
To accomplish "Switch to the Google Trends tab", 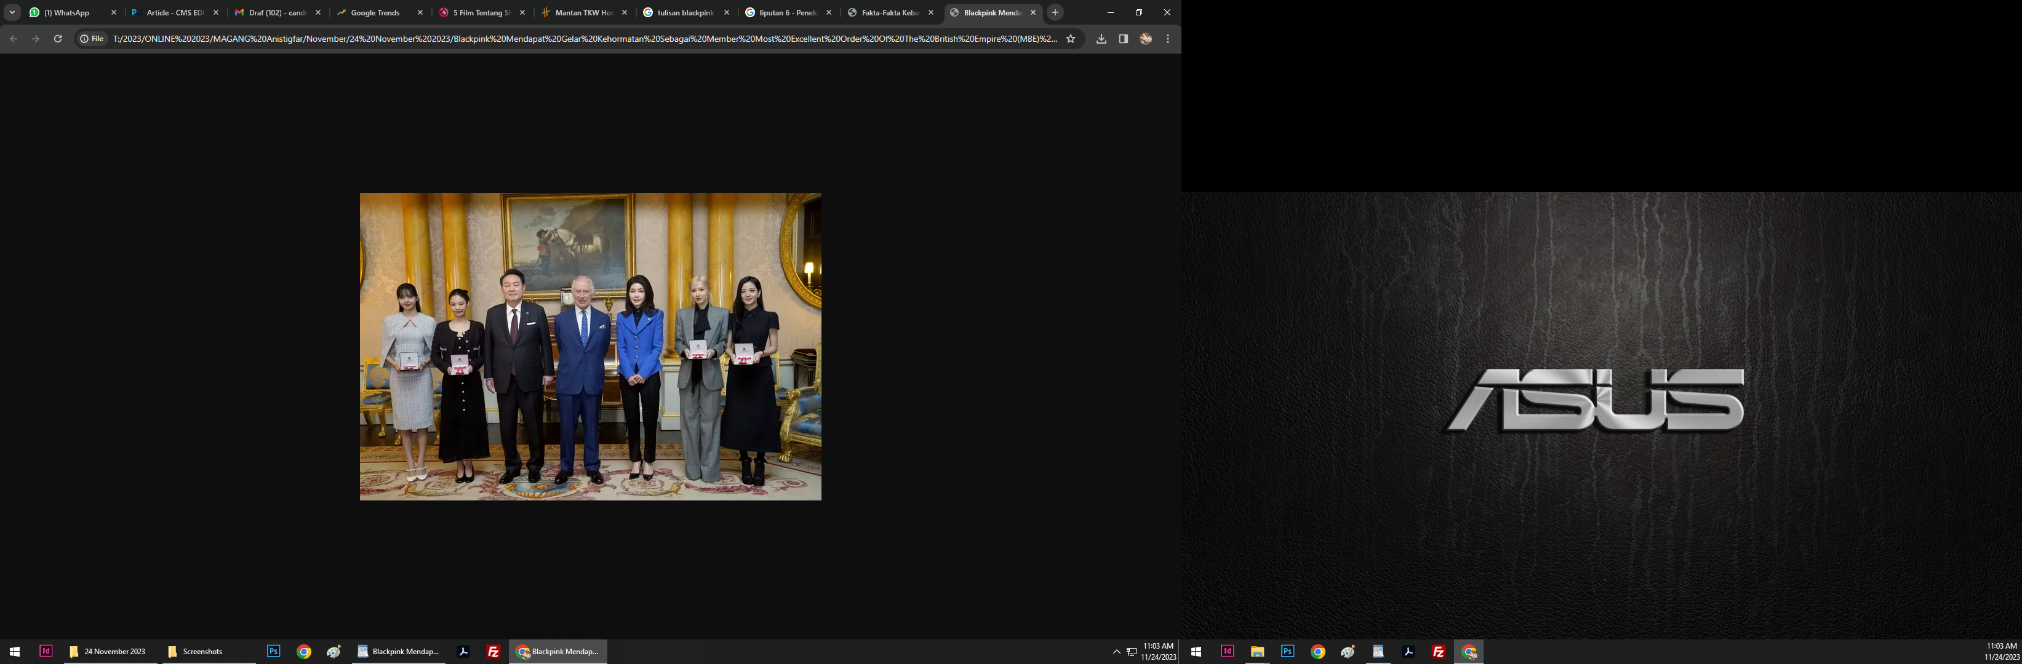I will (x=378, y=12).
